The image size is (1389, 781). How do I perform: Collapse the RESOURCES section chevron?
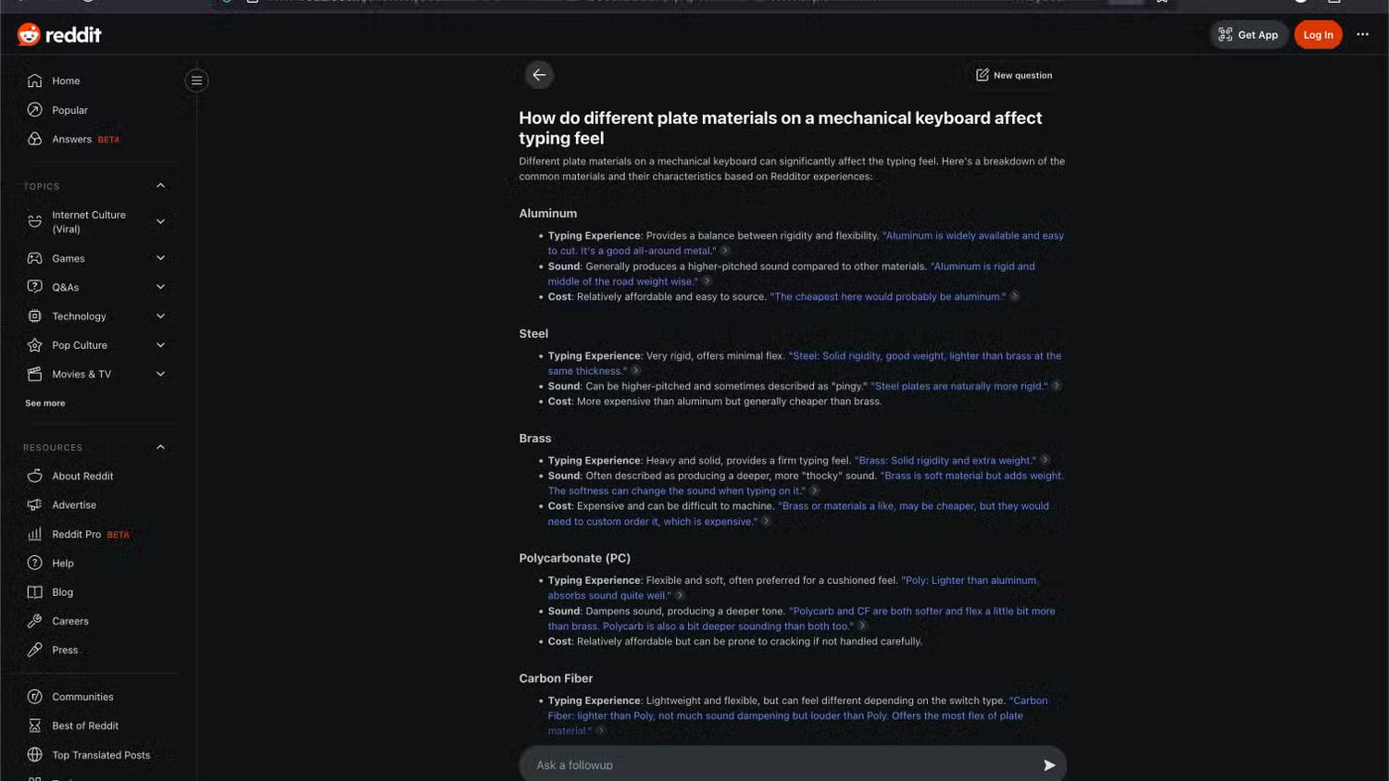tap(159, 446)
